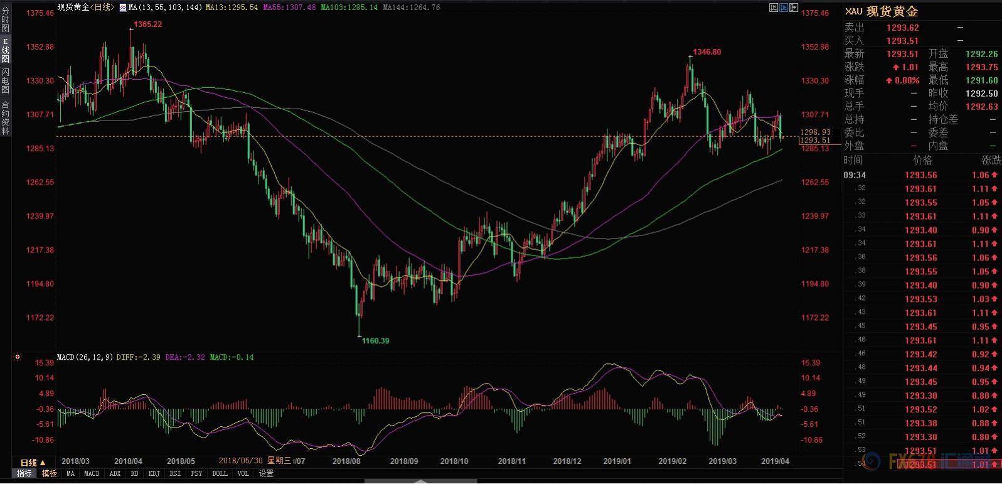Click the first chart layout icon at top right
This screenshot has height=484, width=1002.
click(x=774, y=8)
